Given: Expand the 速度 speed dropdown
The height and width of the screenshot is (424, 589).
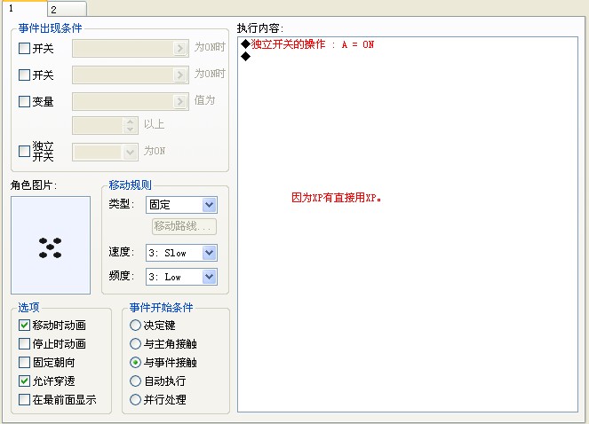Looking at the screenshot, I should click(210, 253).
